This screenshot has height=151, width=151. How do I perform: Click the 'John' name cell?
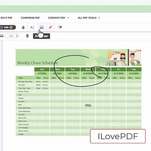pyautogui.click(x=38, y=88)
